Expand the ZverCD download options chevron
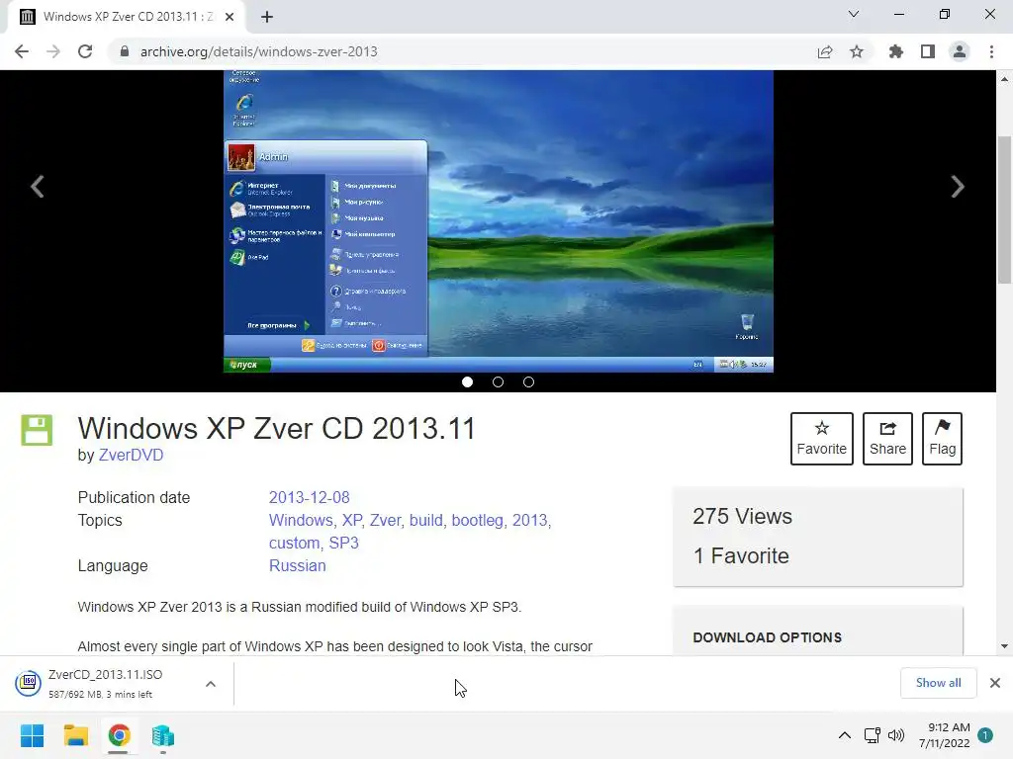The width and height of the screenshot is (1013, 759). 211,684
